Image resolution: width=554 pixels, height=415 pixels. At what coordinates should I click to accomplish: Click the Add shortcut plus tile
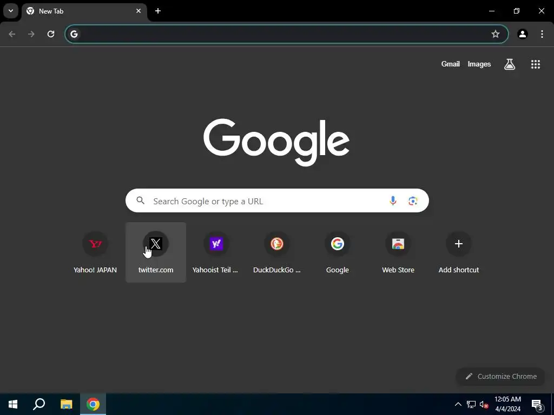coord(459,252)
